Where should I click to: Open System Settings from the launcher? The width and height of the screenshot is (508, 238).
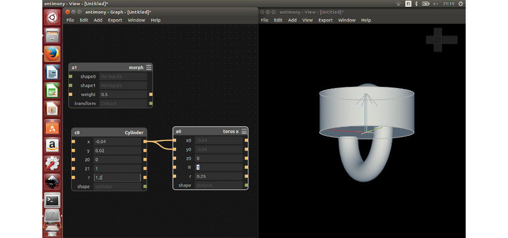(x=52, y=164)
